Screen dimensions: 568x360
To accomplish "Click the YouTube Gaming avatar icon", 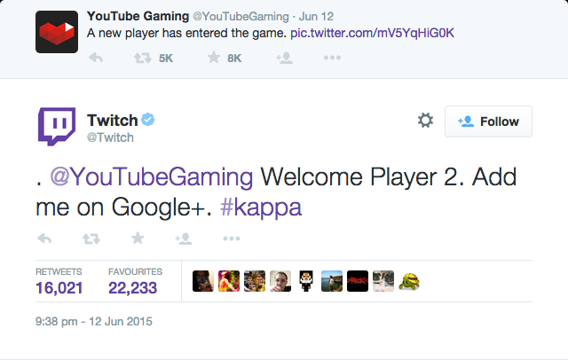I will pos(55,35).
